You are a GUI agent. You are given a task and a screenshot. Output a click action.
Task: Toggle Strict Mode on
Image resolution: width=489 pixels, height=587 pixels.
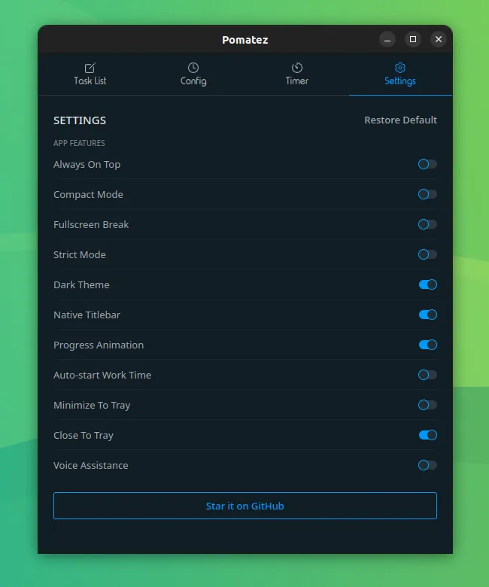coord(427,254)
